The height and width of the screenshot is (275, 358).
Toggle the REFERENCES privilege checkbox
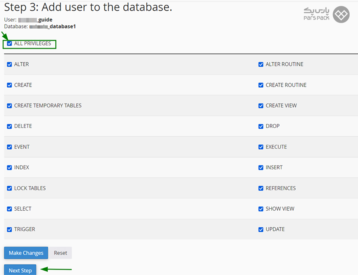(x=261, y=188)
